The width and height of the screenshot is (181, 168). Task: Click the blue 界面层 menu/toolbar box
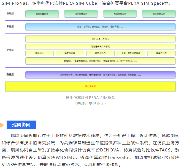(101, 27)
